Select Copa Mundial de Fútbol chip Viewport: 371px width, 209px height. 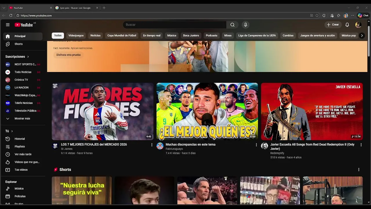(x=122, y=35)
